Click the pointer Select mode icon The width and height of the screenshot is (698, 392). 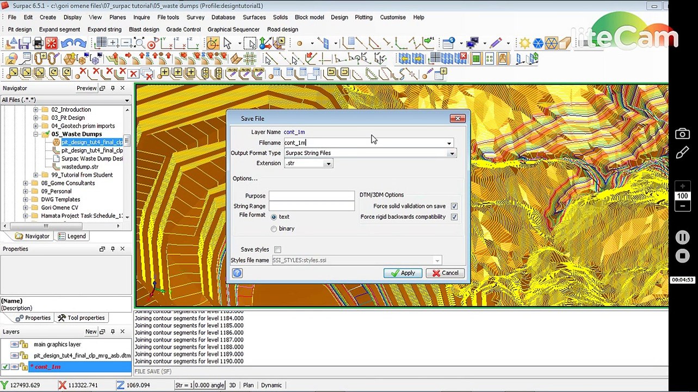coord(227,44)
